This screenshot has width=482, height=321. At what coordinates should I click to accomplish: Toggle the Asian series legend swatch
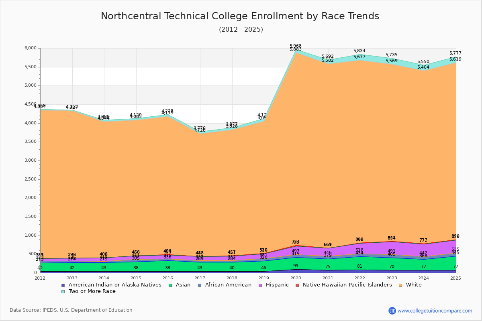(x=170, y=285)
